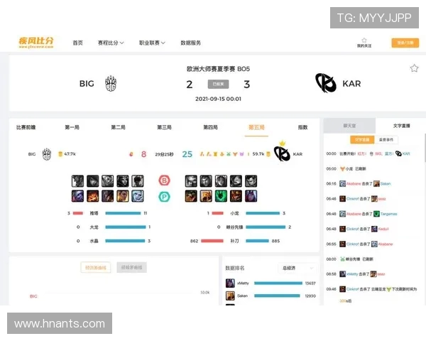Click xMatty's avatar in 数据排名 list
The height and width of the screenshot is (341, 426).
230,283
